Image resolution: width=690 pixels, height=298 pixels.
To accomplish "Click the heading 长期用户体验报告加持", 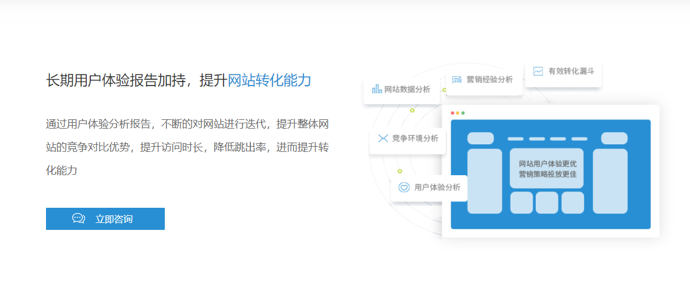I will pyautogui.click(x=115, y=80).
